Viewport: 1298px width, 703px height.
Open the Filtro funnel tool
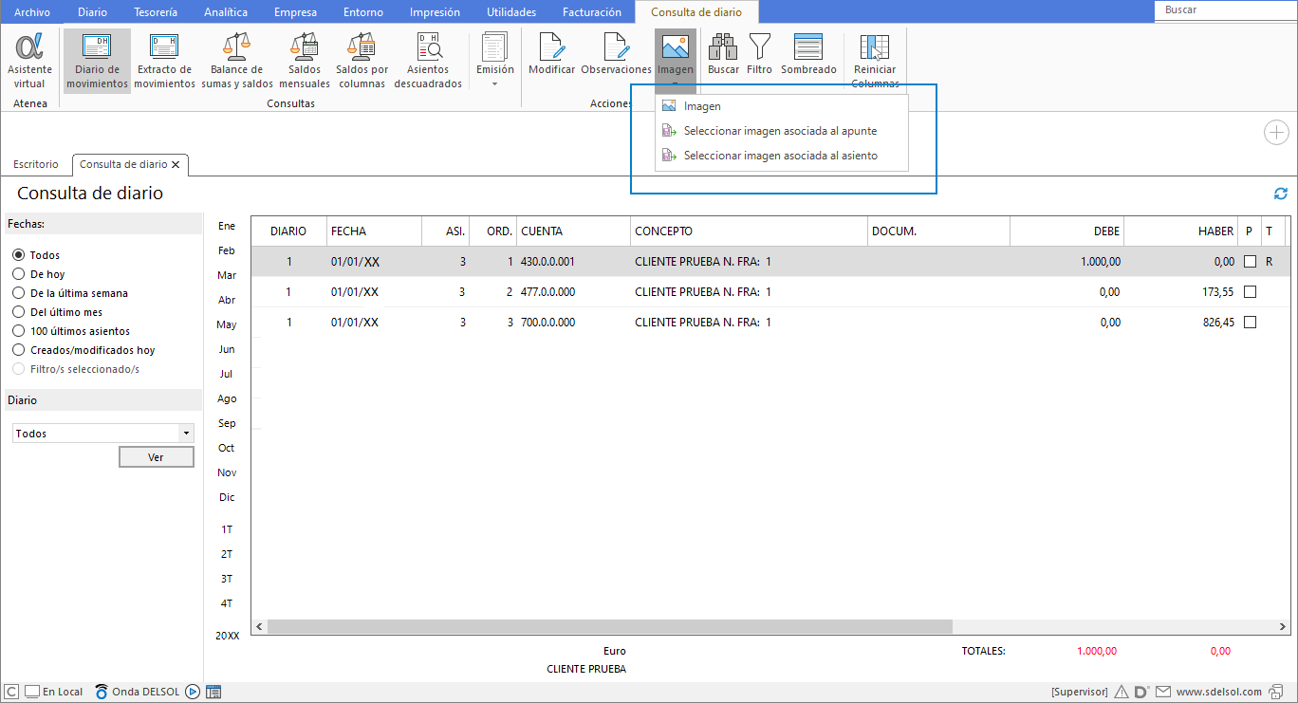(x=759, y=54)
